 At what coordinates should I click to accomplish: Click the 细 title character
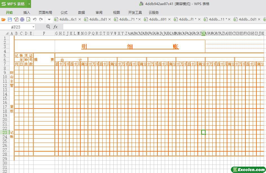click(130, 46)
